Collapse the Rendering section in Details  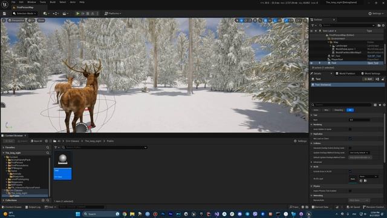pyautogui.click(x=312, y=125)
